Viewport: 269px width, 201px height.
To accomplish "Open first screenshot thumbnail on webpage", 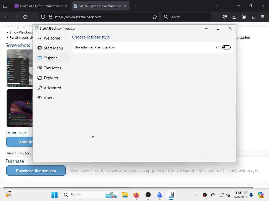I will [19, 68].
